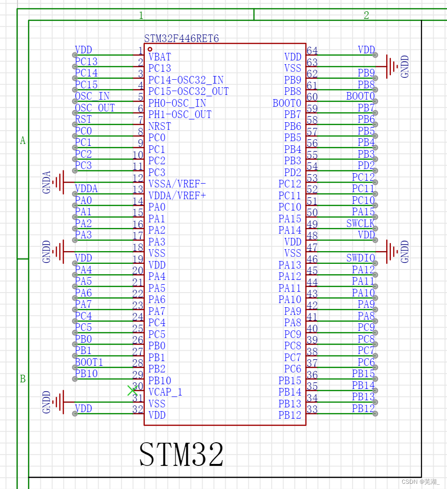
Task: Select the GNDA text label
Action: [46, 182]
